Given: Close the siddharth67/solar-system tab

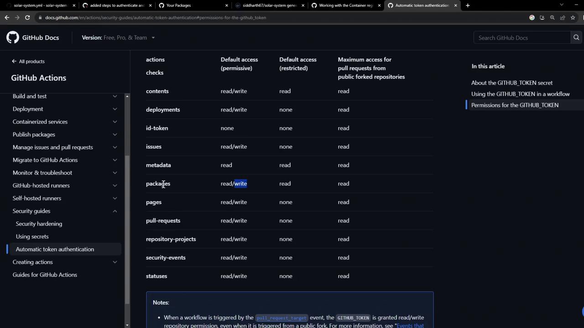Looking at the screenshot, I should coord(303,5).
